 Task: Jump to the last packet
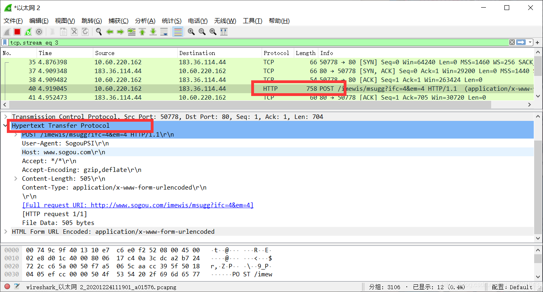pos(153,32)
